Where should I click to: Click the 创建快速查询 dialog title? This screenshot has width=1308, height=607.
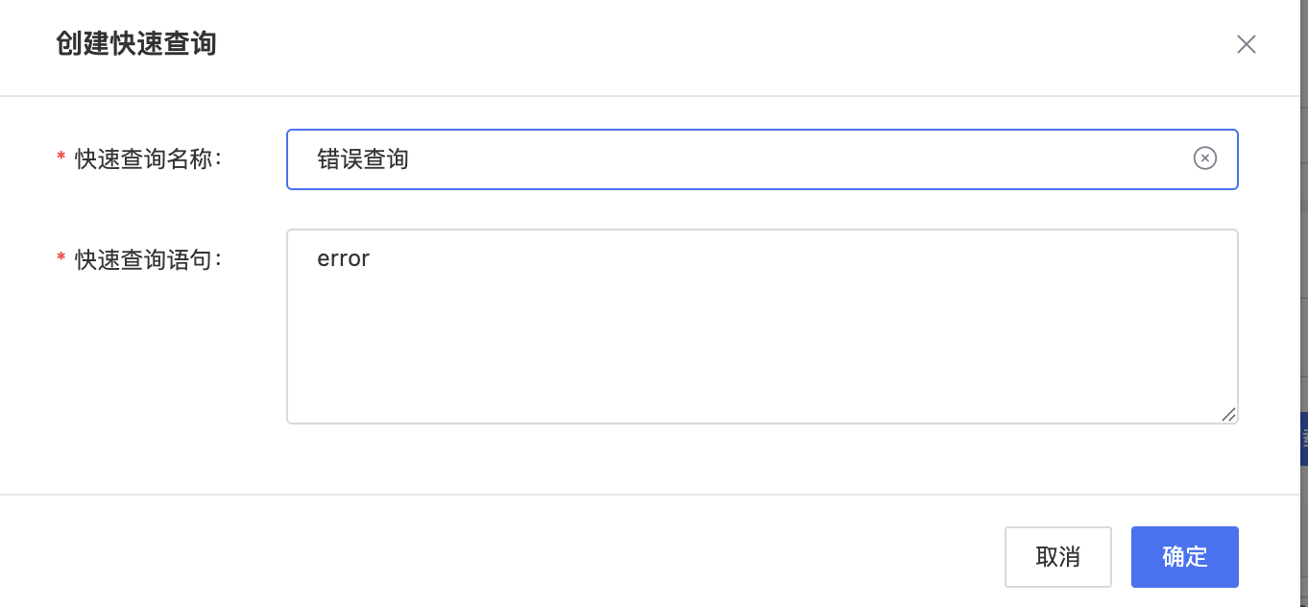(136, 44)
